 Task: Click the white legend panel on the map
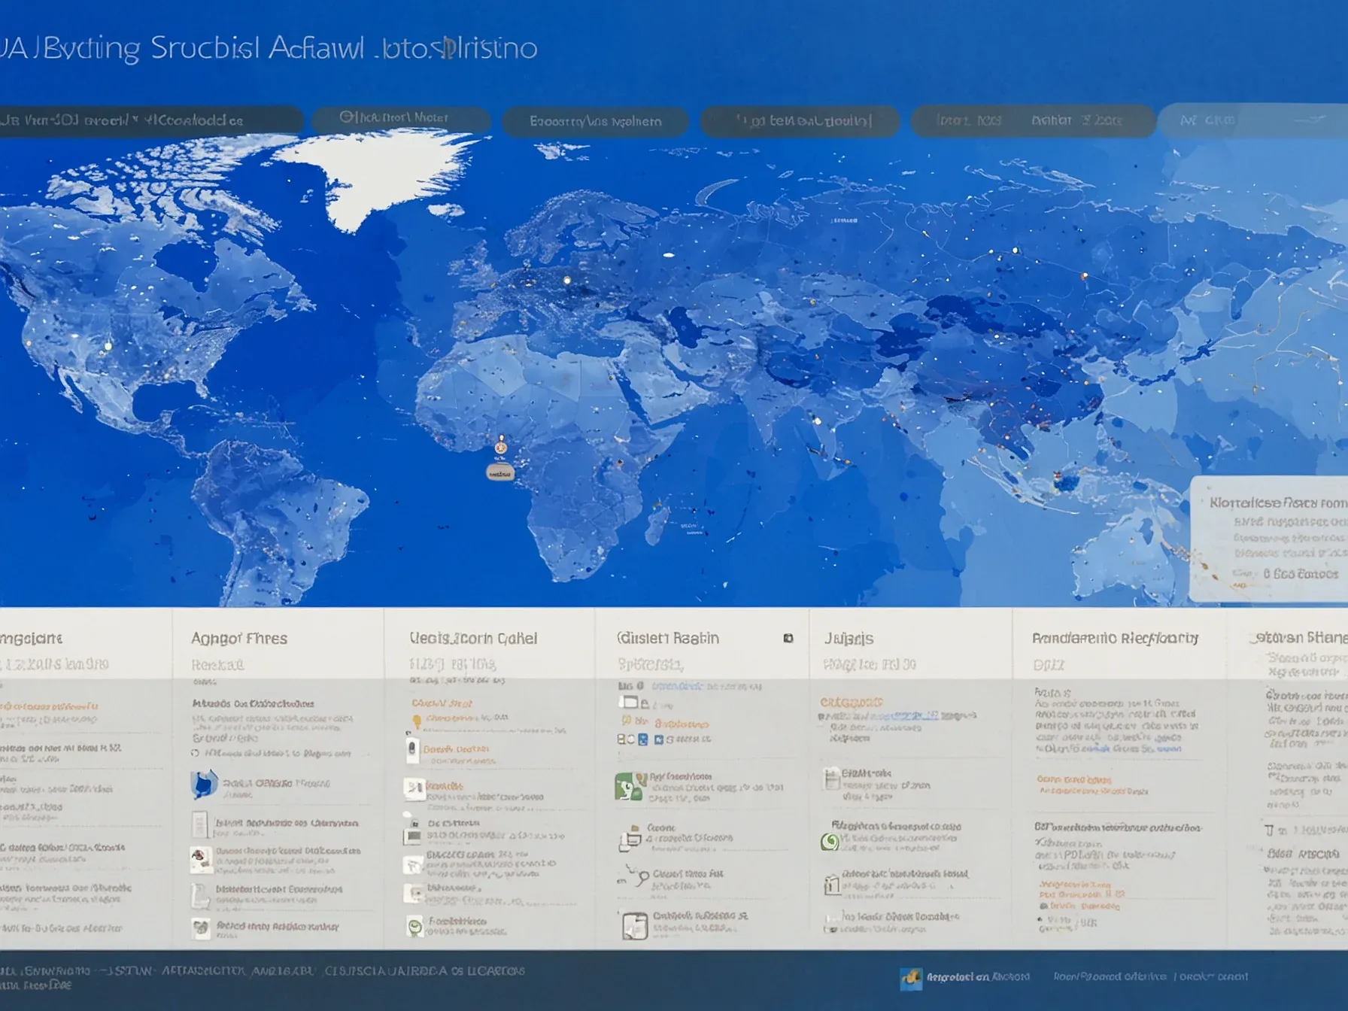point(1268,539)
